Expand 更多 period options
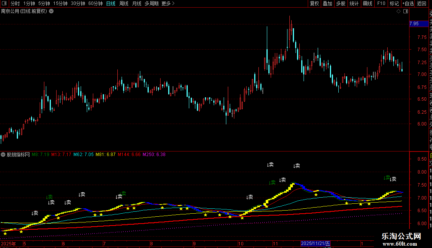The height and width of the screenshot is (248, 432). click(168, 3)
